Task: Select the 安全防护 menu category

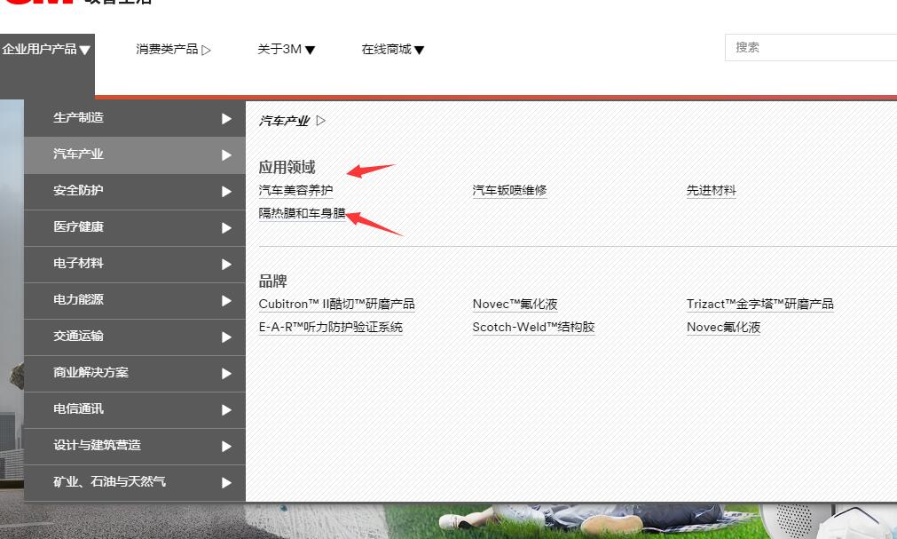Action: tap(135, 191)
